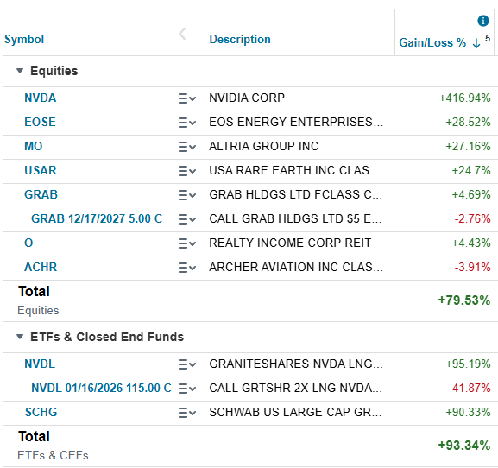Open the MO symbol link
The image size is (498, 468).
[x=34, y=146]
